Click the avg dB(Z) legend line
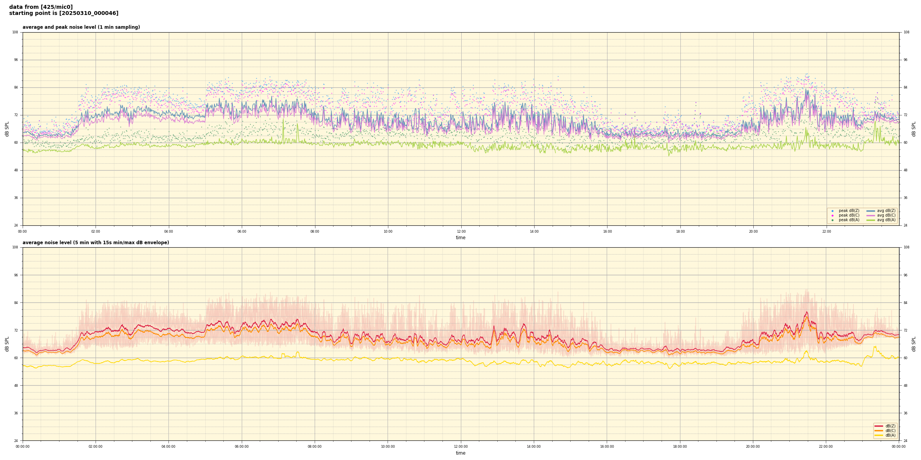This screenshot has width=921, height=460. pyautogui.click(x=871, y=211)
